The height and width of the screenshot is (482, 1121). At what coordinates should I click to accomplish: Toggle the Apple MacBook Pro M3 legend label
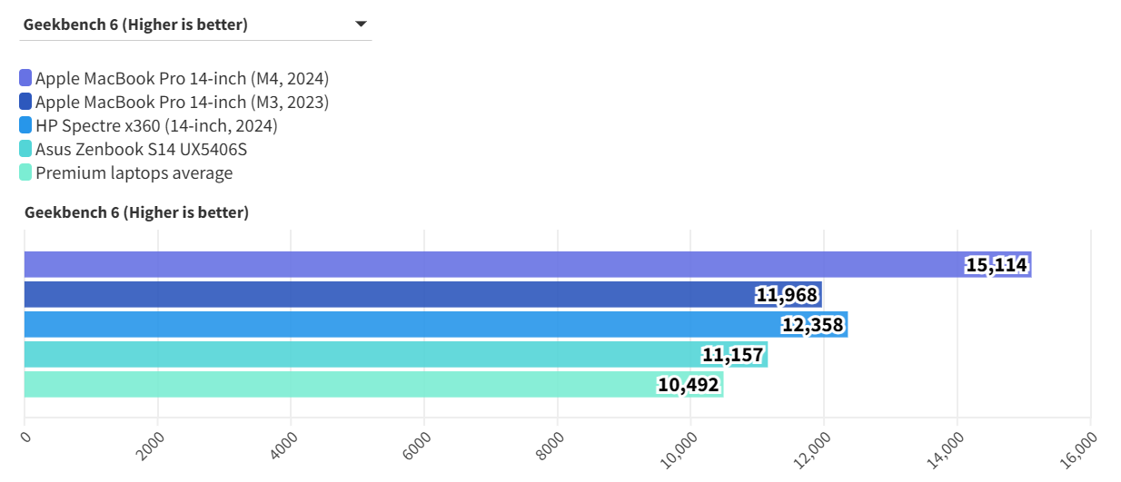[182, 102]
